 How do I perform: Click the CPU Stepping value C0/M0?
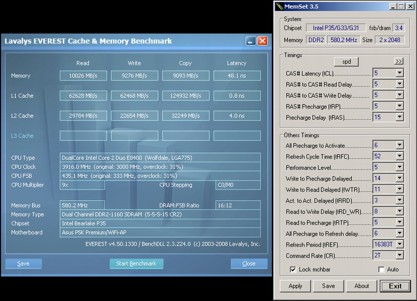[x=238, y=185]
